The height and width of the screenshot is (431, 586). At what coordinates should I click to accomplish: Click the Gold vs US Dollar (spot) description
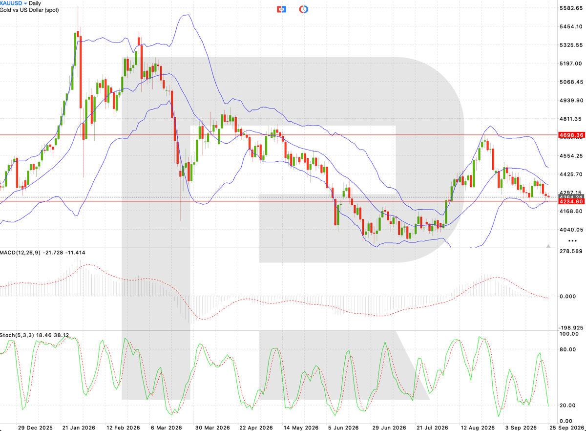[x=29, y=10]
